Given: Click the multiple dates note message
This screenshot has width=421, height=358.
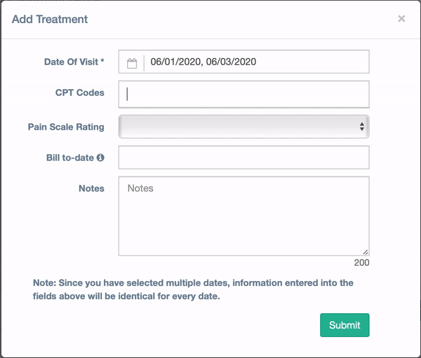Looking at the screenshot, I should (x=193, y=289).
